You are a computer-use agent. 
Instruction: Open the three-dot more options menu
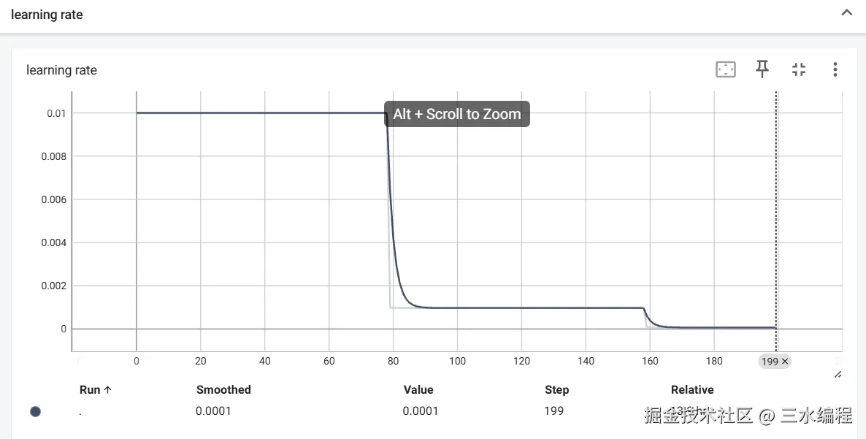(x=835, y=70)
